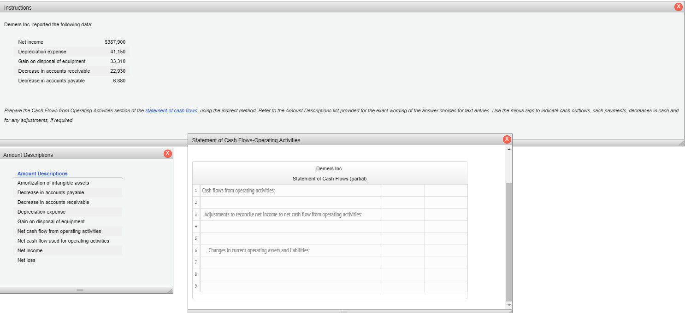
Task: Click the Amount Descriptions heading link
Action: click(42, 174)
